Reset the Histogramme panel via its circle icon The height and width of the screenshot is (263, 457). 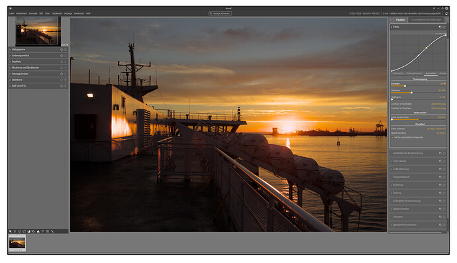tap(62, 50)
